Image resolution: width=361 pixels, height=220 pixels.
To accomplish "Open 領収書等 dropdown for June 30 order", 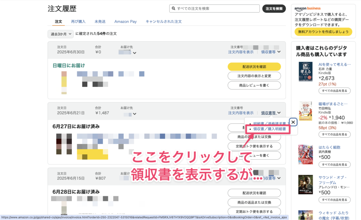I will (x=271, y=52).
